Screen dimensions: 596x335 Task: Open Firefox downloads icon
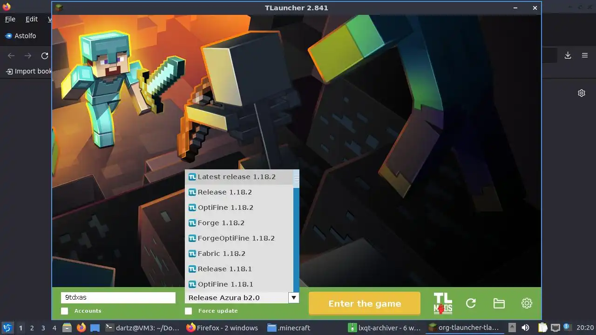point(568,55)
